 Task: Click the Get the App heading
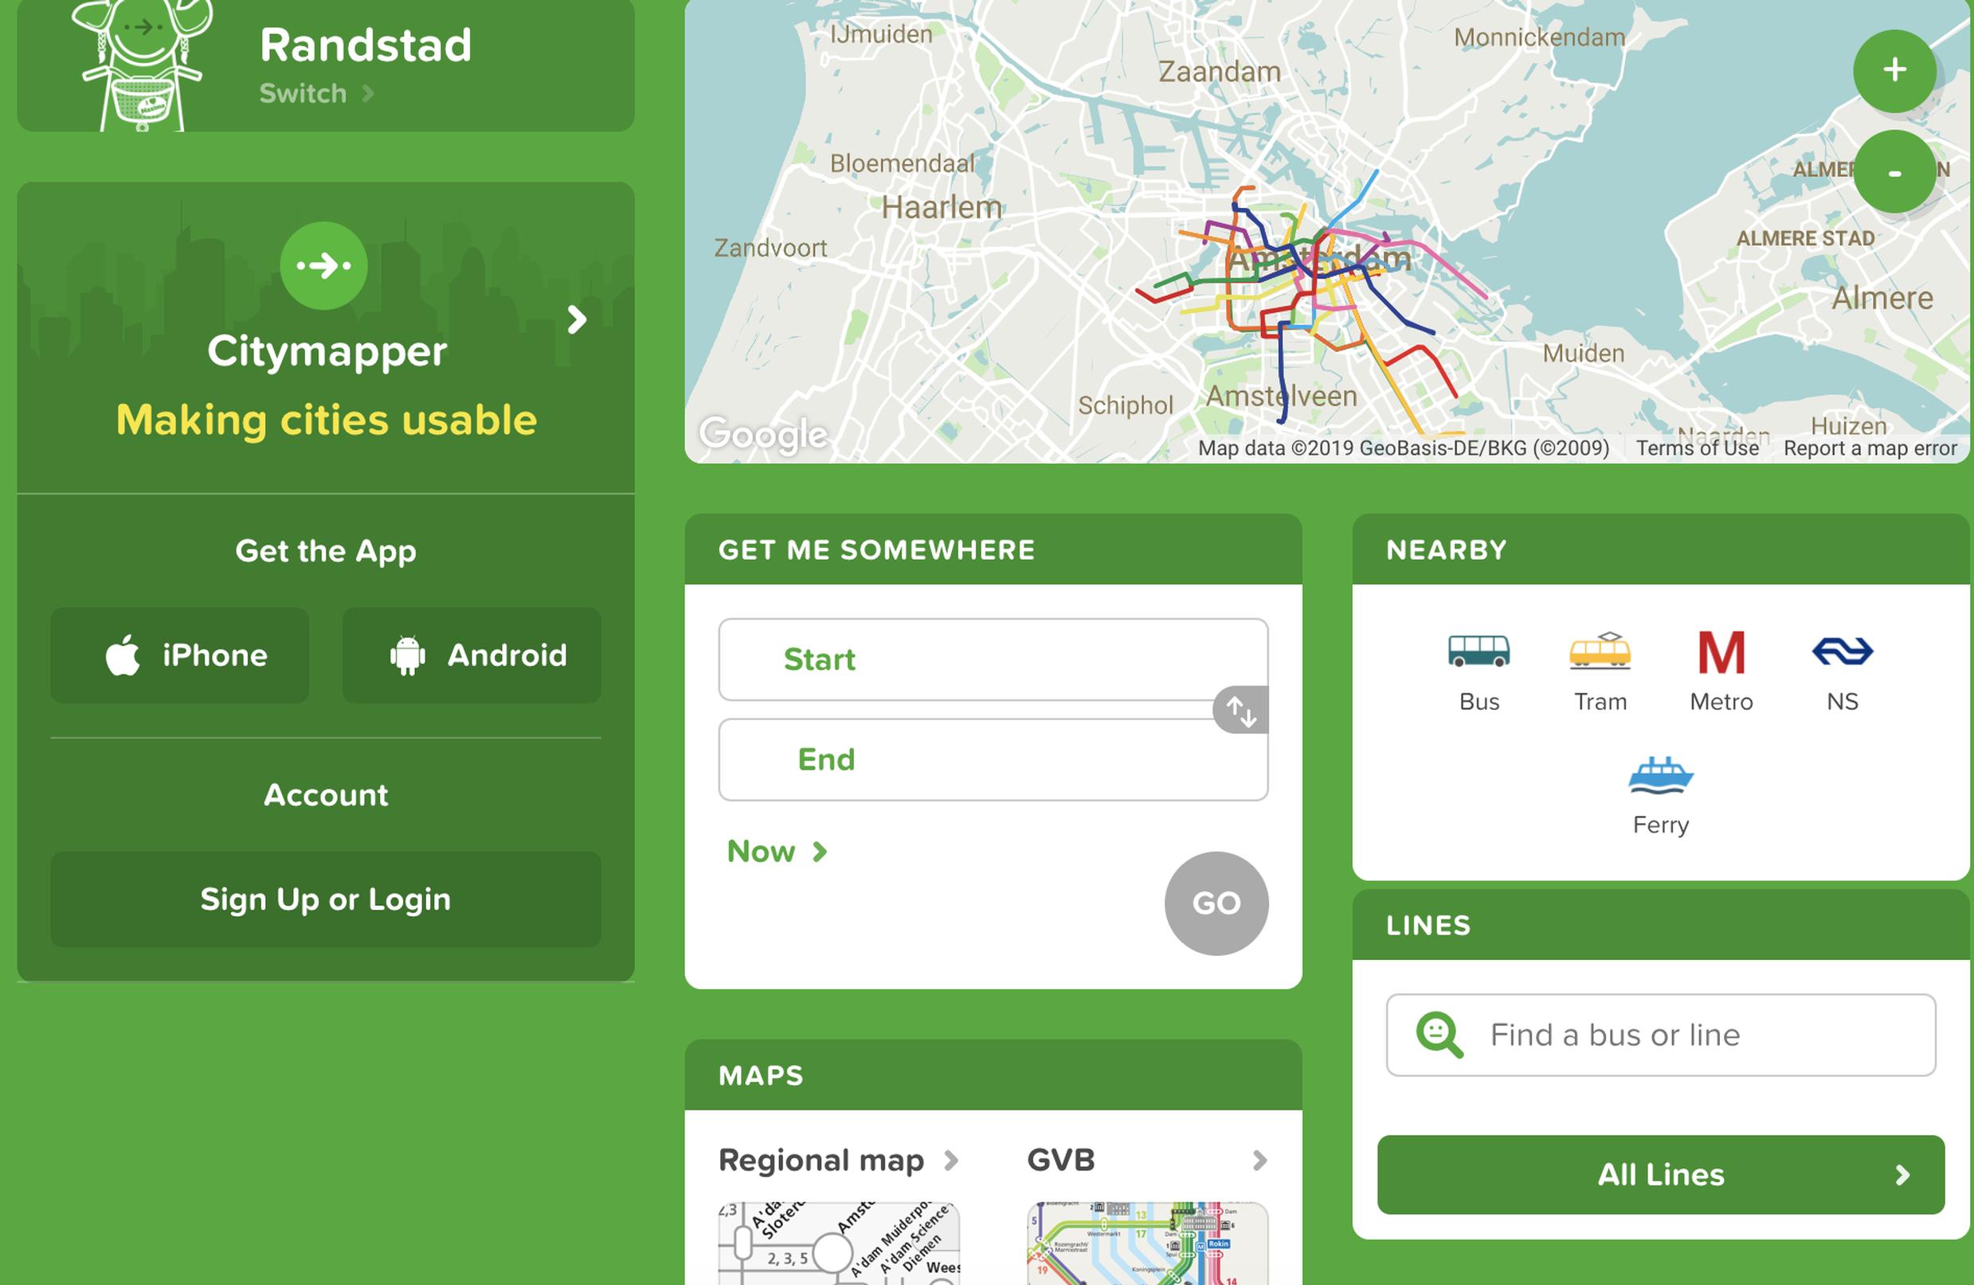pos(325,550)
